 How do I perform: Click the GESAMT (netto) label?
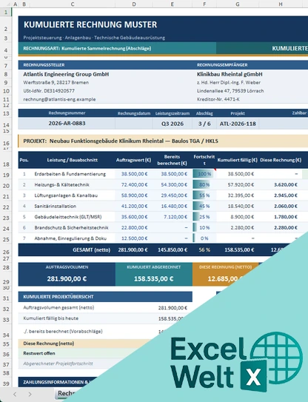coord(92,250)
